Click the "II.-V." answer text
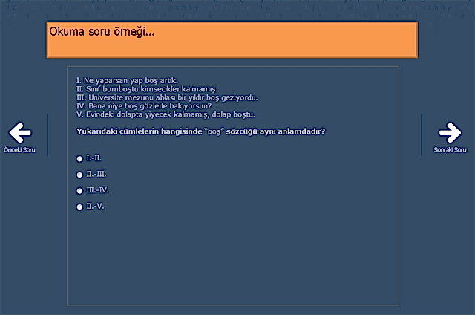Image resolution: width=475 pixels, height=315 pixels. pos(95,206)
